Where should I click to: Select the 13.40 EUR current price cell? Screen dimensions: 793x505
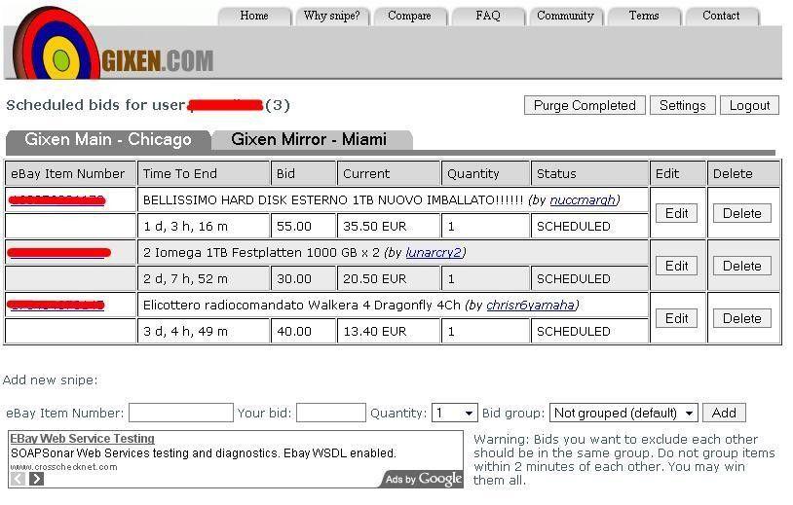[x=389, y=331]
